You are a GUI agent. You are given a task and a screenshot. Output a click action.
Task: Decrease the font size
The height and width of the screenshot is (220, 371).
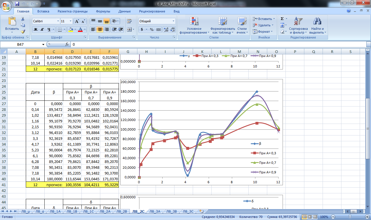coord(83,21)
